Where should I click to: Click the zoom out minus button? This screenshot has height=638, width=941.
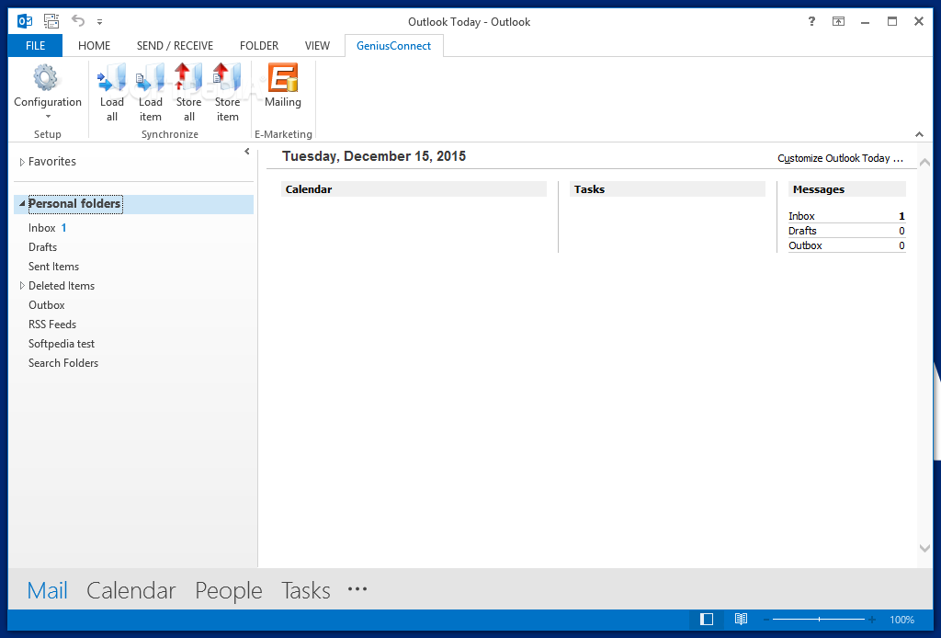(765, 620)
